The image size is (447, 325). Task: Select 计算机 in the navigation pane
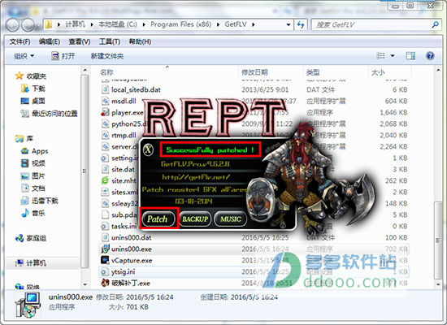pyautogui.click(x=37, y=263)
